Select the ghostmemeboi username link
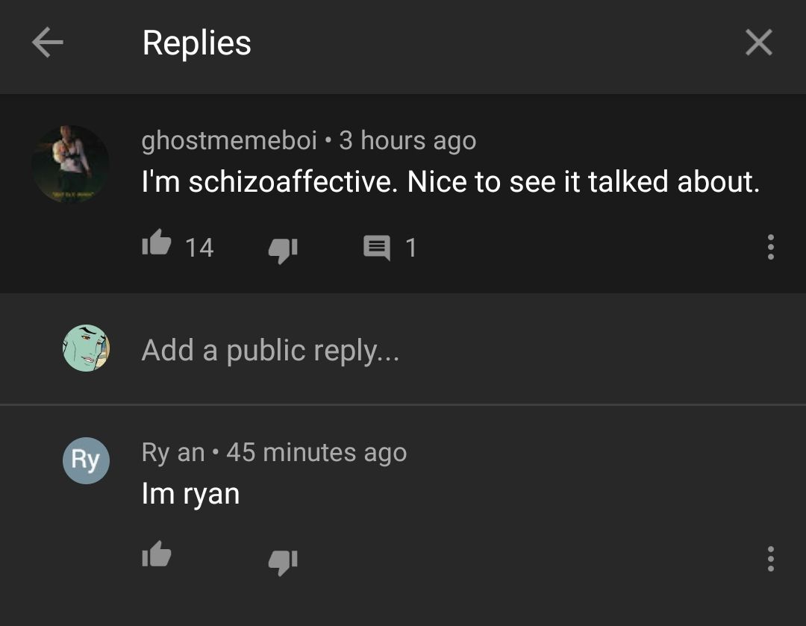 [228, 140]
